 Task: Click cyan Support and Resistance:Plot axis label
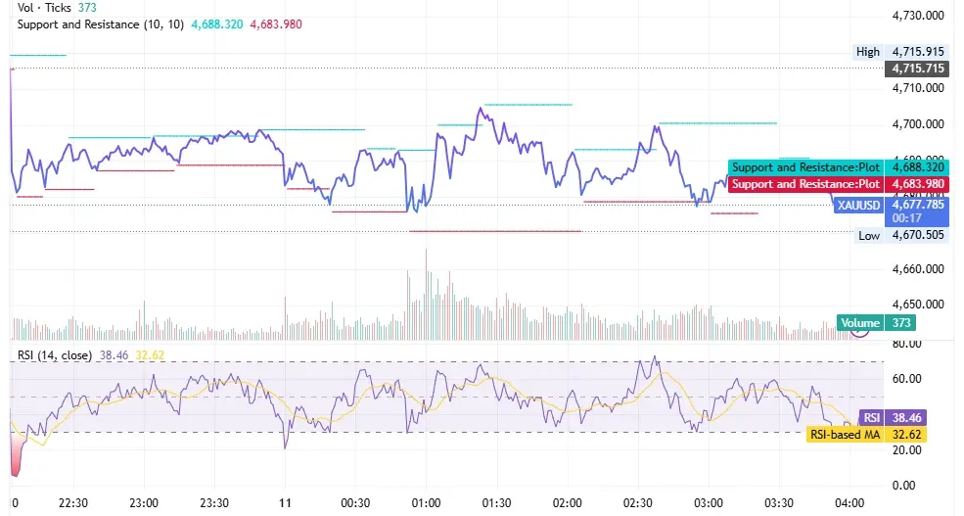[838, 167]
